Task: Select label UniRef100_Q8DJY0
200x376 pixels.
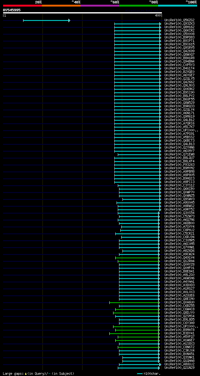Action: point(179,313)
